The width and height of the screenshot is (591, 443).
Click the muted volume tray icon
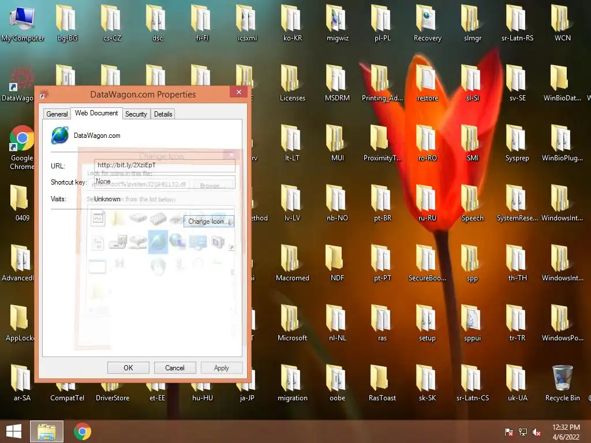537,432
